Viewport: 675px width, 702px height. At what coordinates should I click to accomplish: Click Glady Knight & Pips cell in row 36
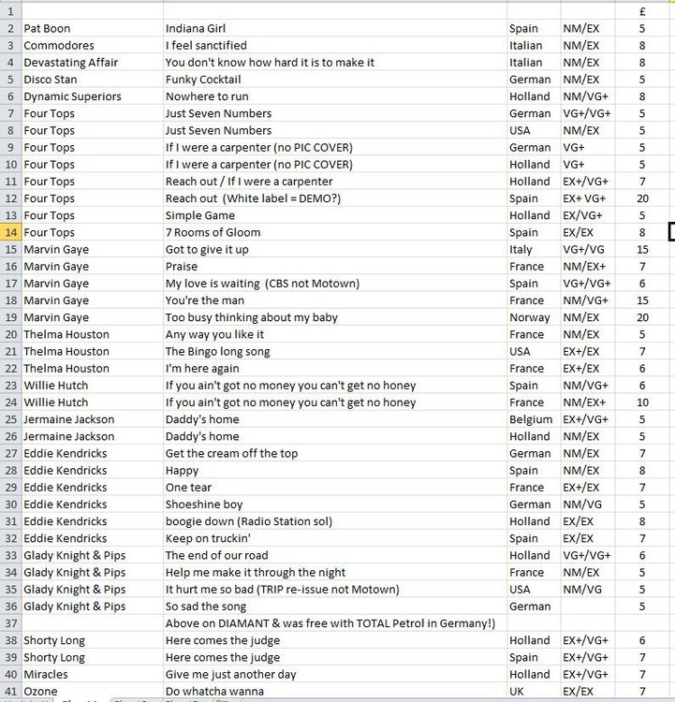93,607
